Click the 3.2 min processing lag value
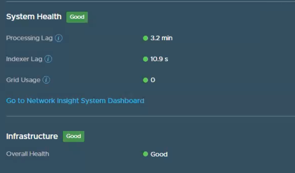Image resolution: width=295 pixels, height=173 pixels. tap(161, 38)
